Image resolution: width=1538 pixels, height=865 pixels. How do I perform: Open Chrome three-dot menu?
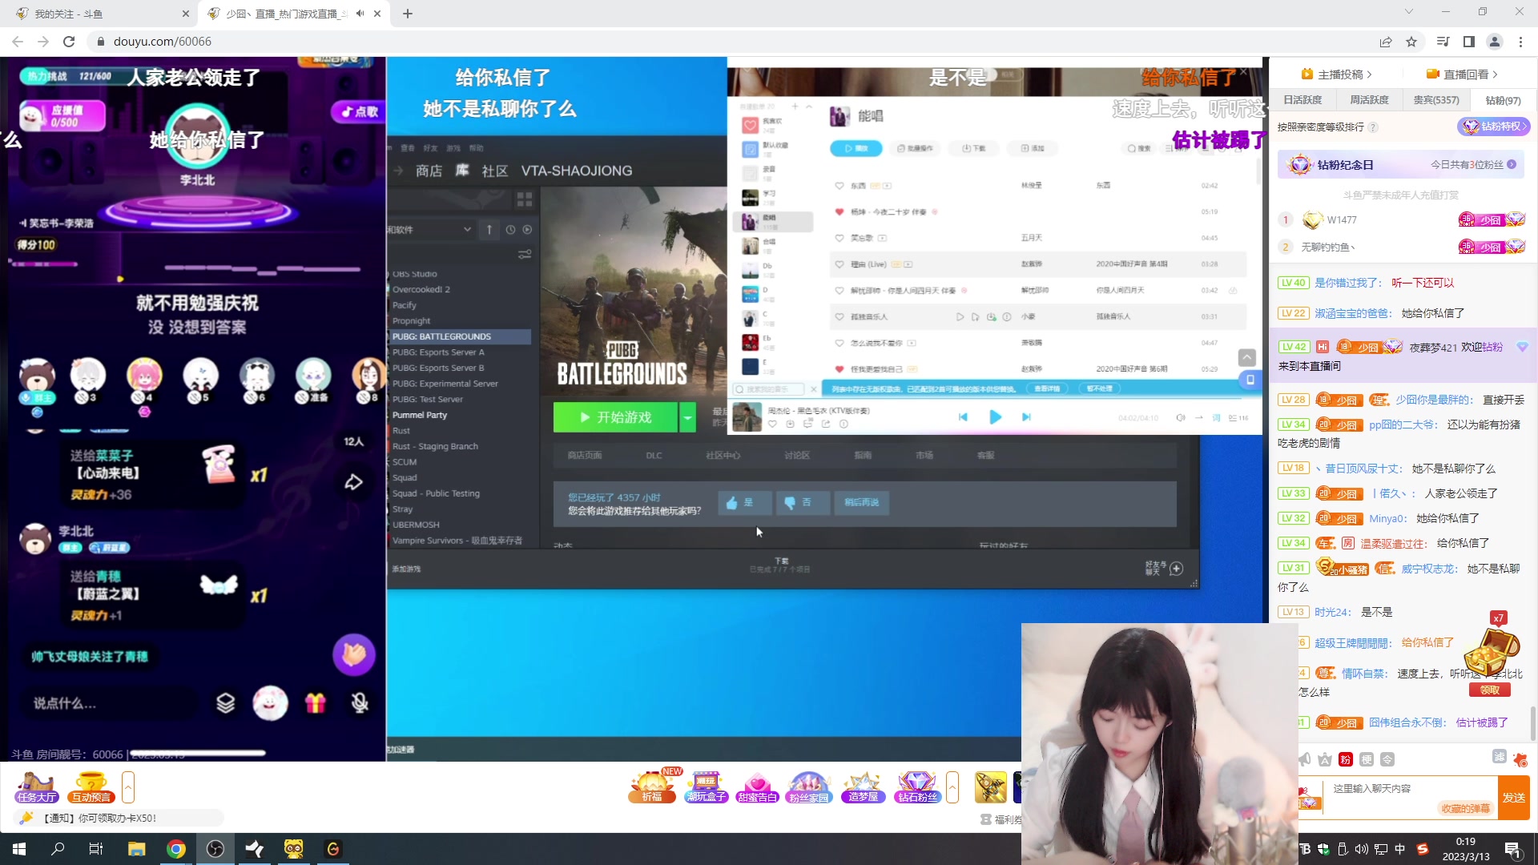click(x=1520, y=42)
